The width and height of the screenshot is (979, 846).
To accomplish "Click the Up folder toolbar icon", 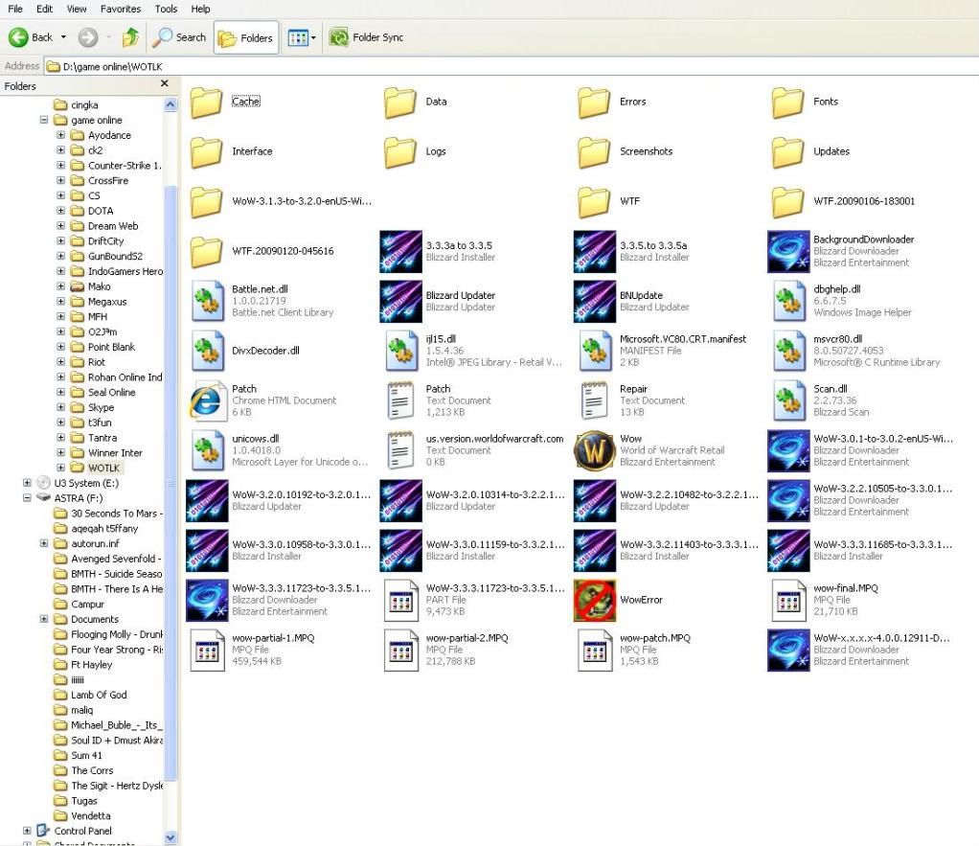I will pos(130,37).
